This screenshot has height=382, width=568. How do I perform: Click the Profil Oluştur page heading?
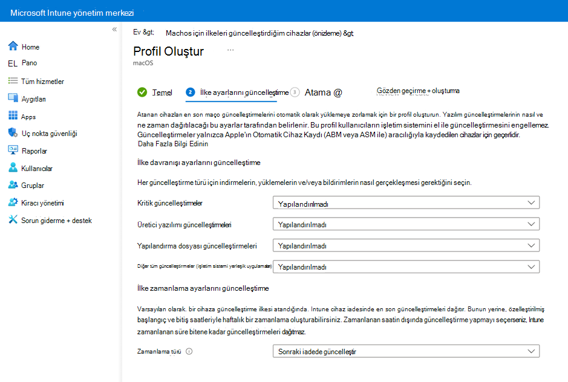168,51
